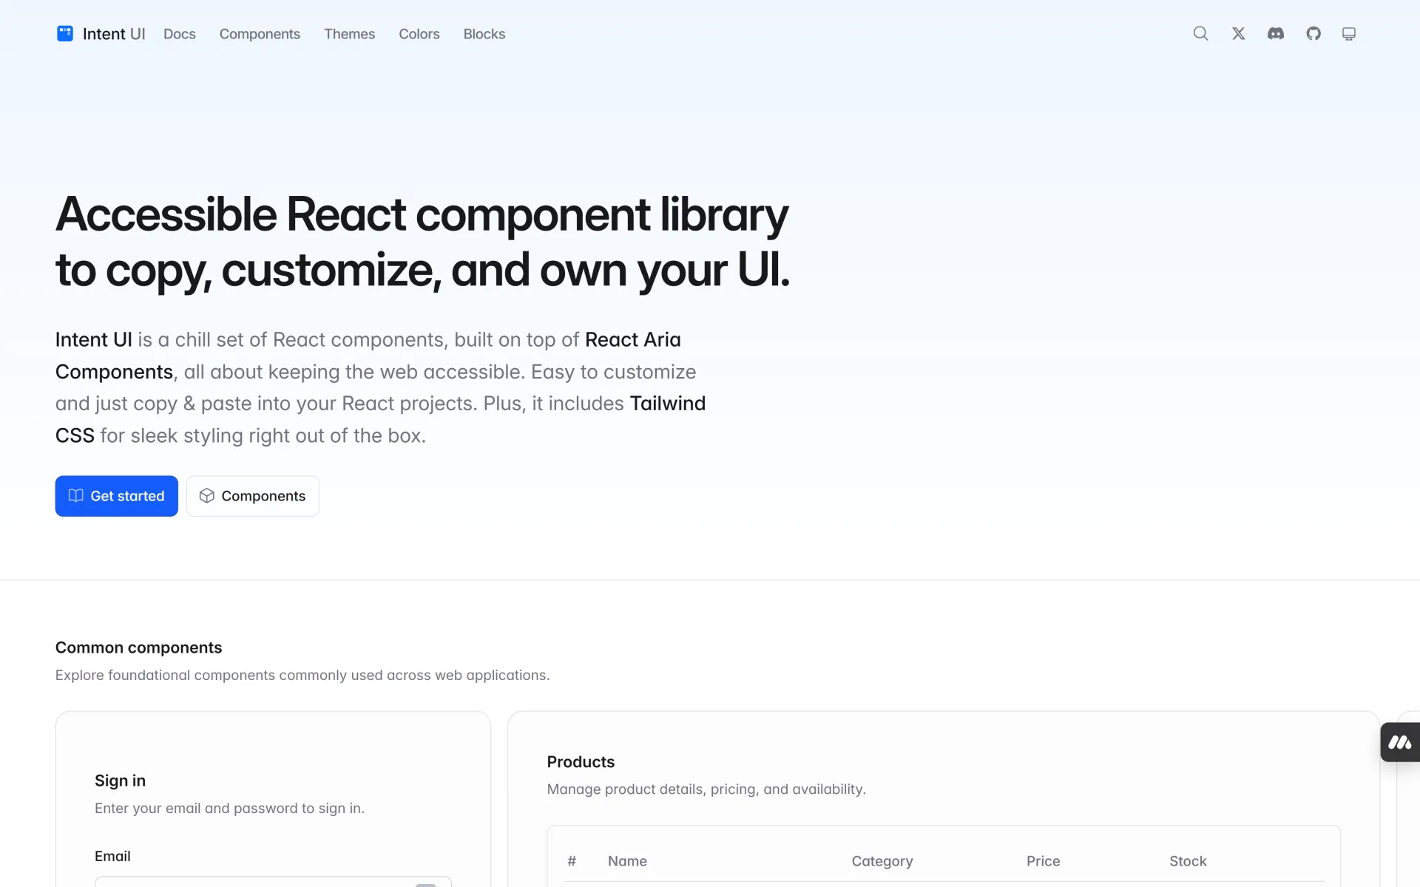Open the GitHub repository icon
The height and width of the screenshot is (887, 1420).
click(1313, 33)
